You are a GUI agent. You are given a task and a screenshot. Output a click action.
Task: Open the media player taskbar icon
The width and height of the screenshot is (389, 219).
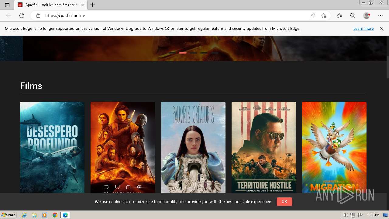click(45, 215)
